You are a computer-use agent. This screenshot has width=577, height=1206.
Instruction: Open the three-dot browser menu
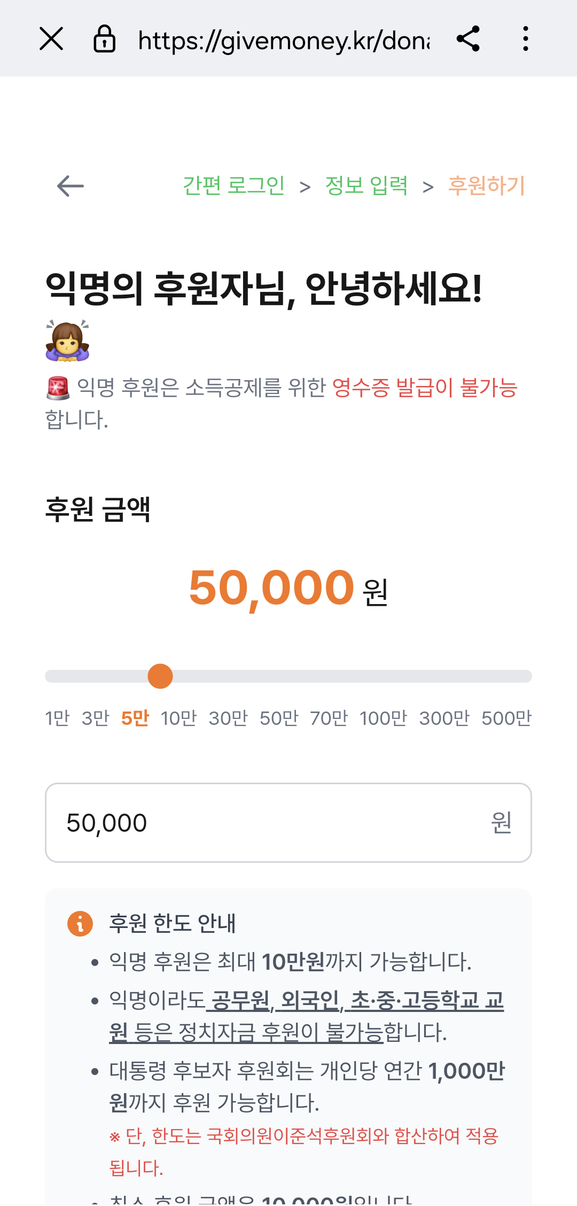coord(526,39)
